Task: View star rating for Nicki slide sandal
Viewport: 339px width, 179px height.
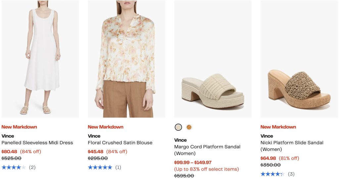Action: click(x=272, y=174)
